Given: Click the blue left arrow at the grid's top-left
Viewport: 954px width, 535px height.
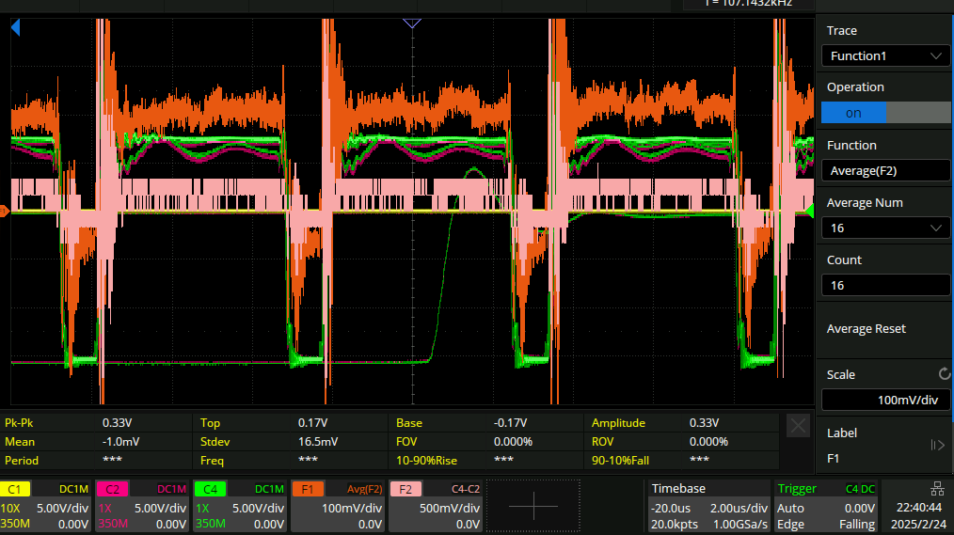Looking at the screenshot, I should tap(15, 29).
